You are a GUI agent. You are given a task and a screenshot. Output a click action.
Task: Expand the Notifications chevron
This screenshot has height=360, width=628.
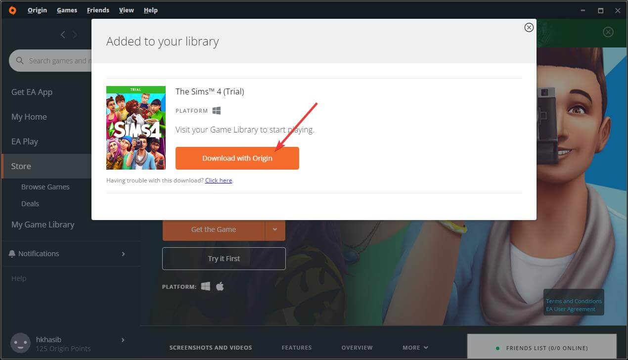click(123, 253)
